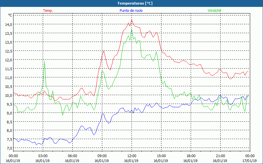
Task: Click the green windchill peak at 12:00
Action: 132,30
